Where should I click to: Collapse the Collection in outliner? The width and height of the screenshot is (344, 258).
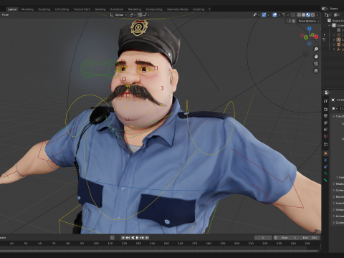[330, 25]
